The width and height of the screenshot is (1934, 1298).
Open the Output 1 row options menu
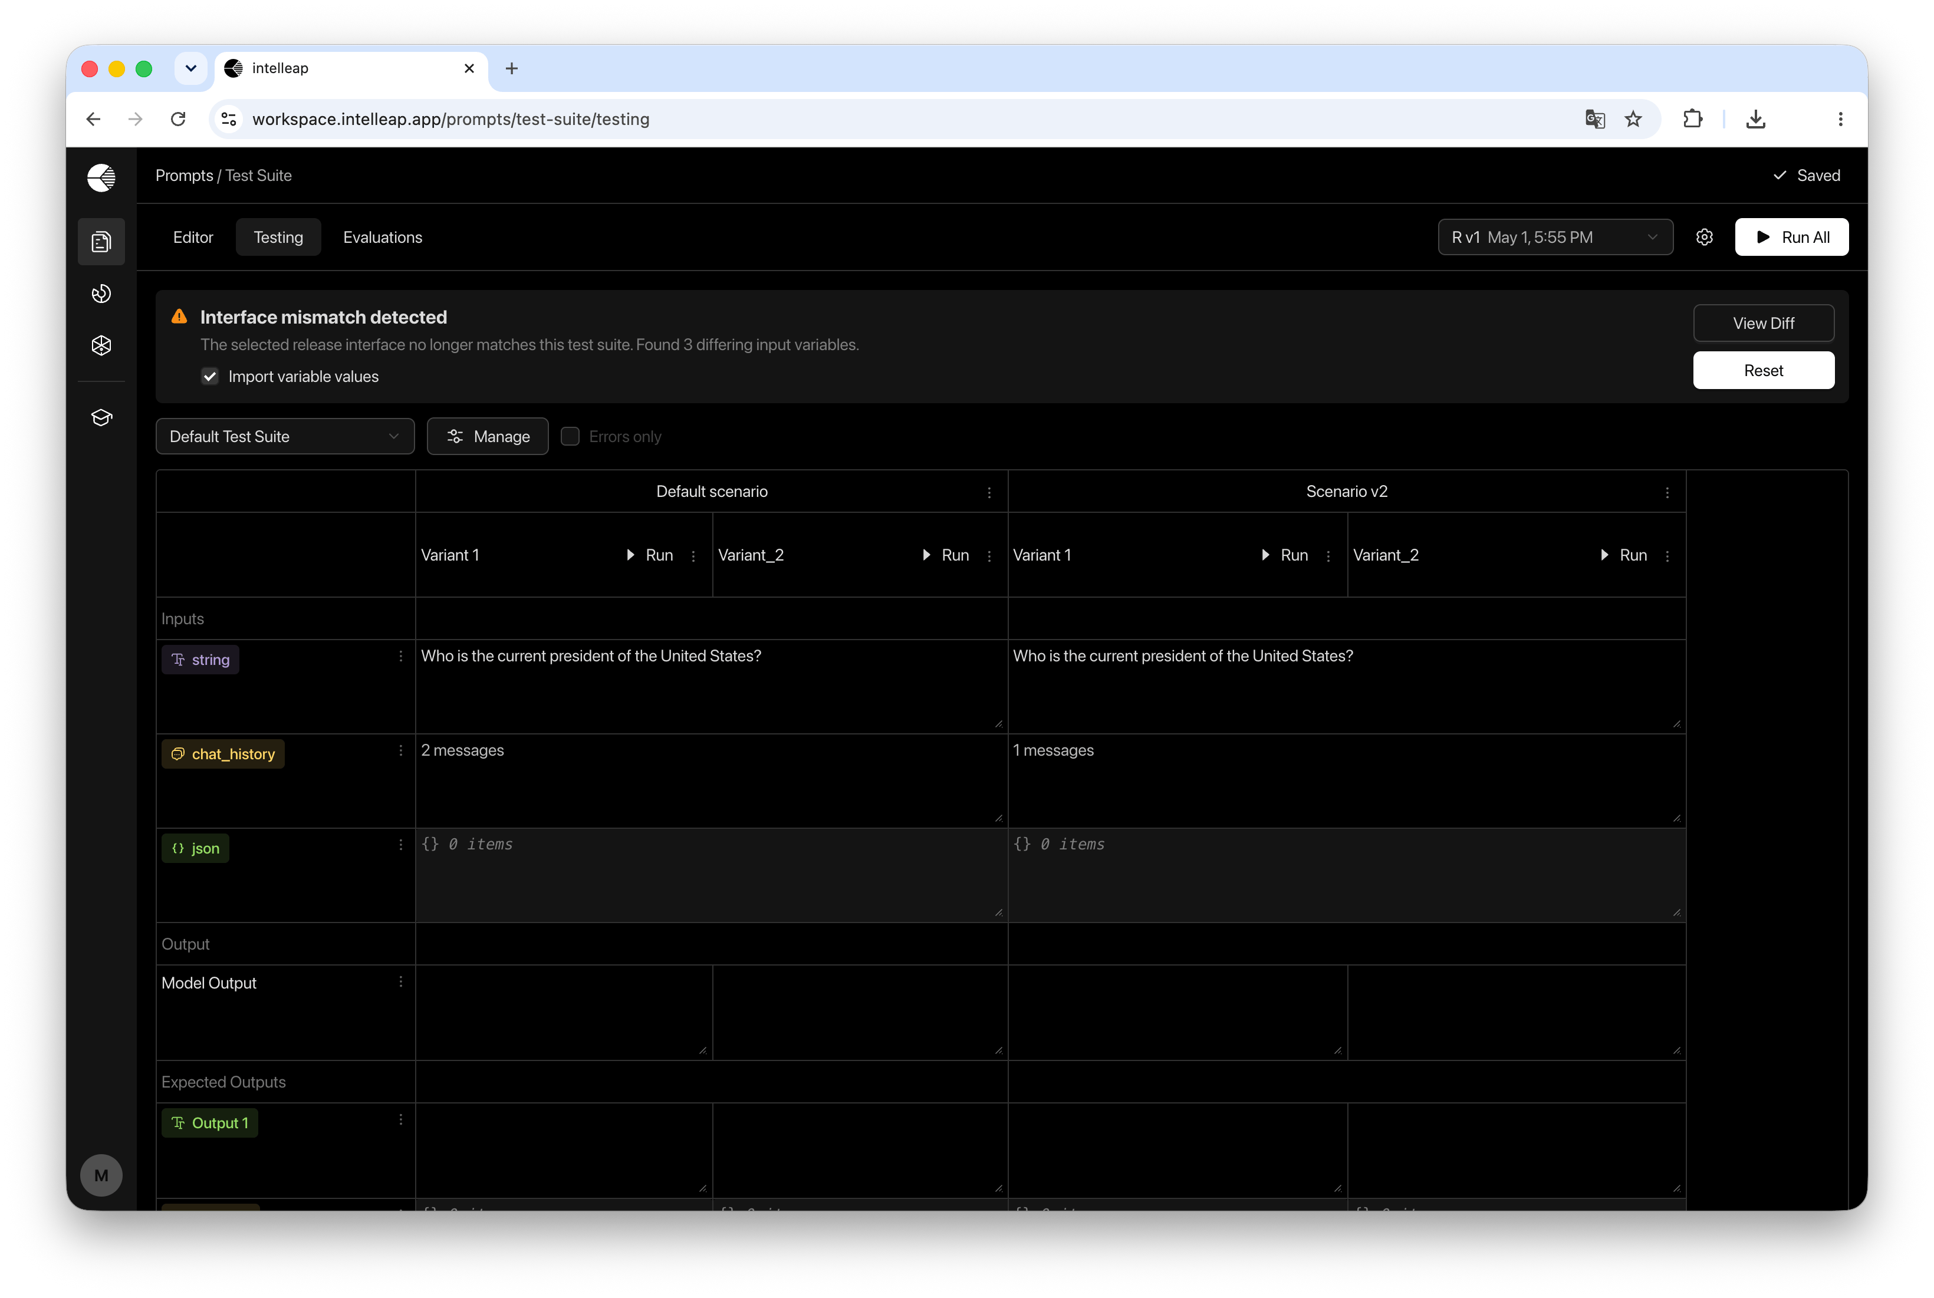(x=401, y=1120)
